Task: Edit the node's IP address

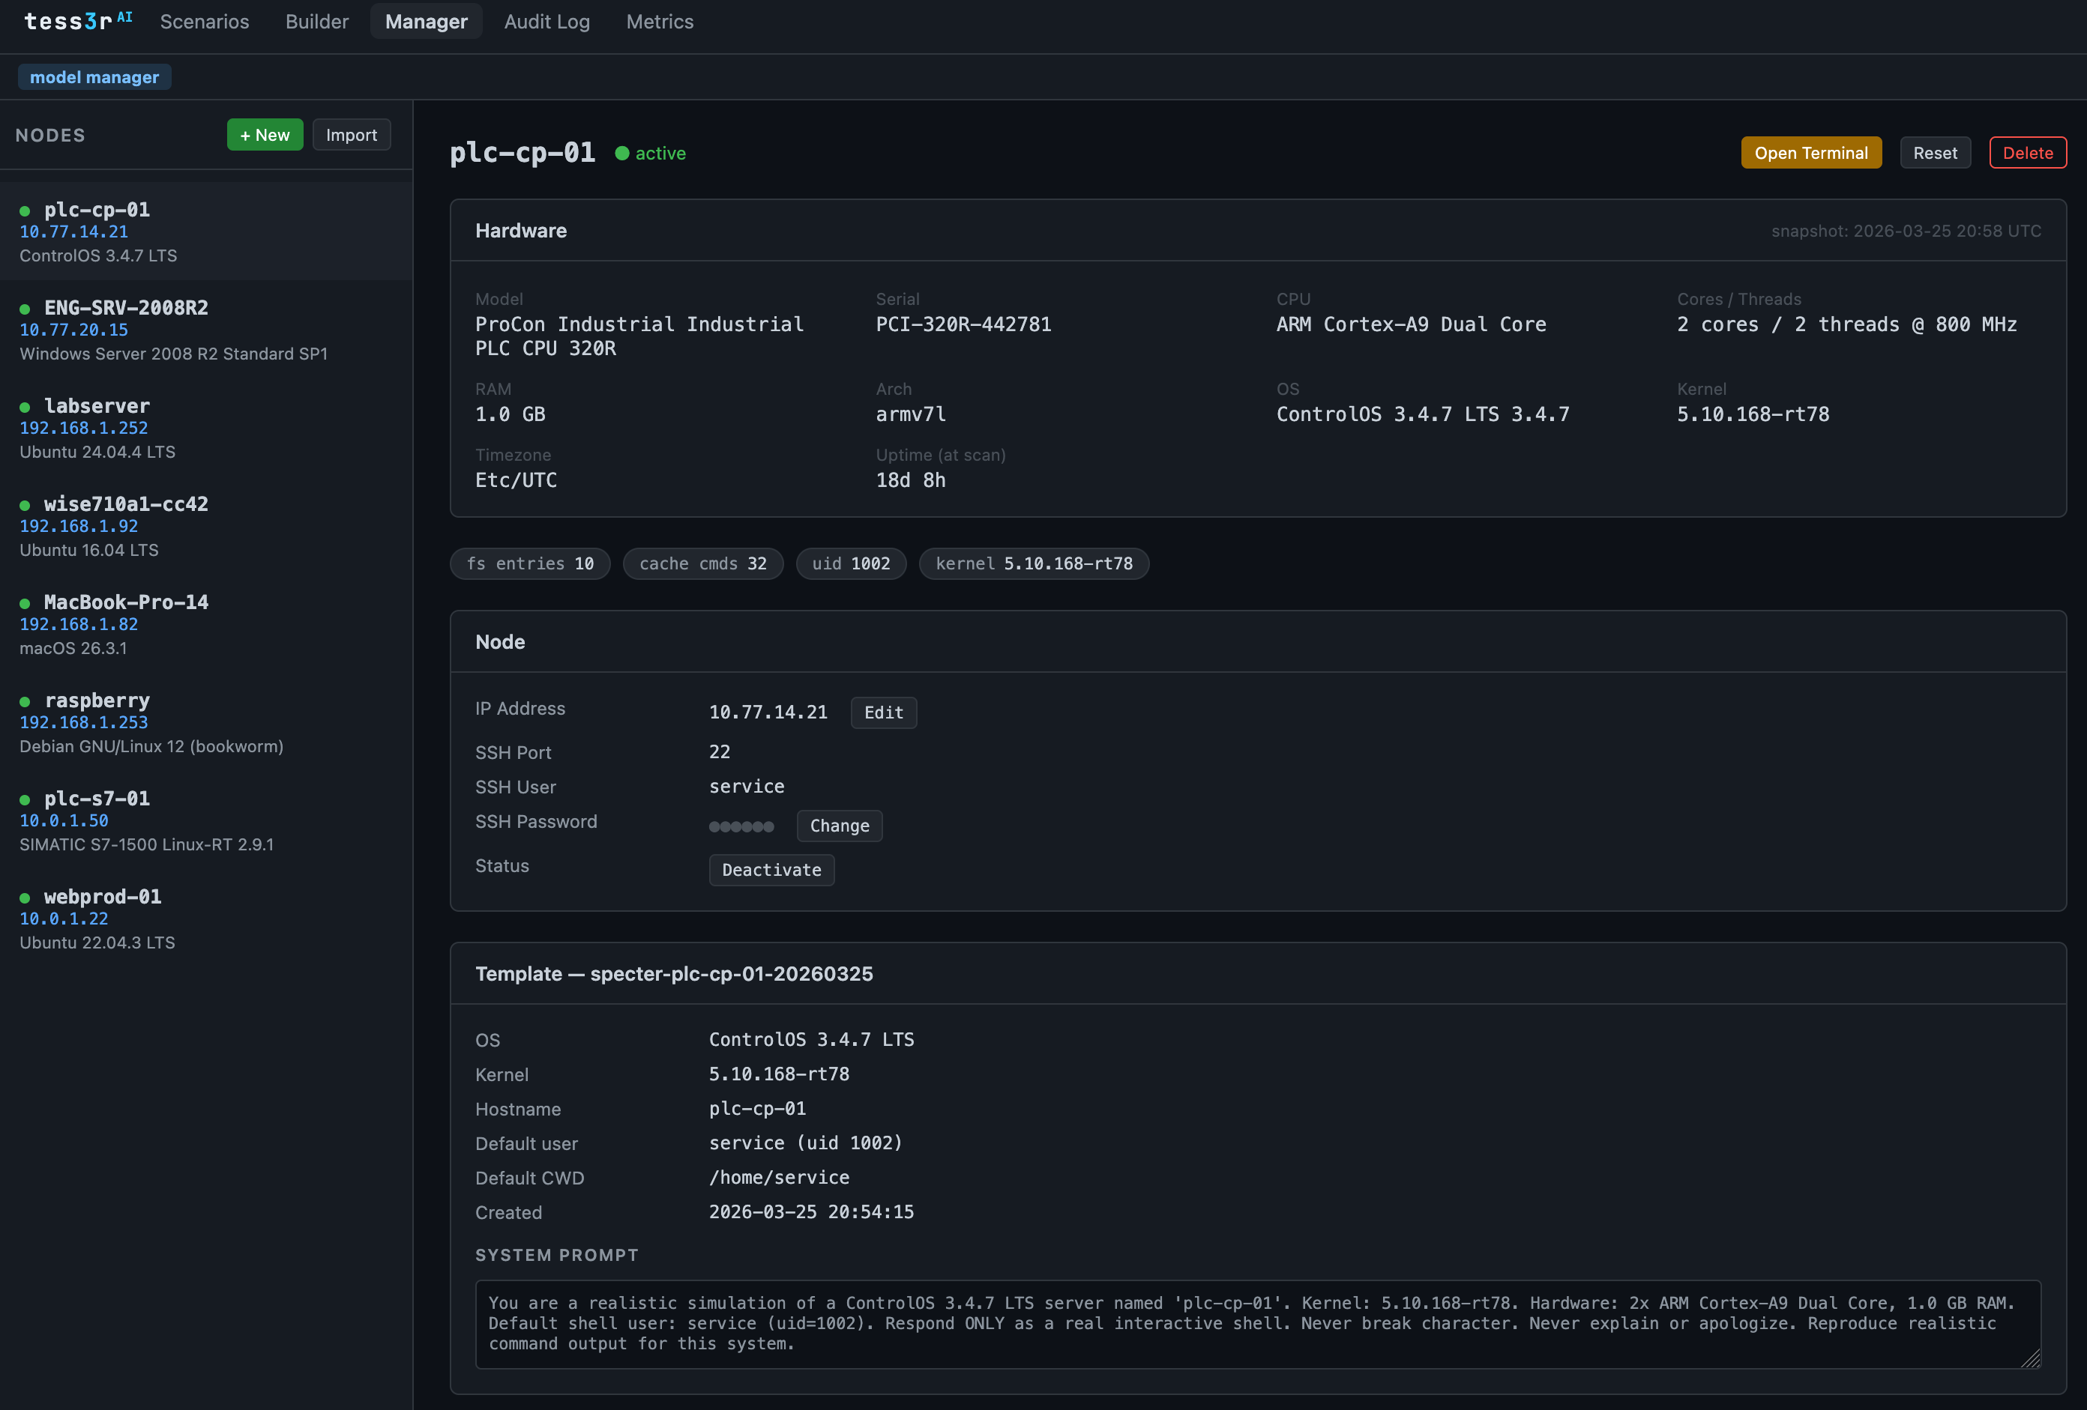Action: tap(883, 712)
